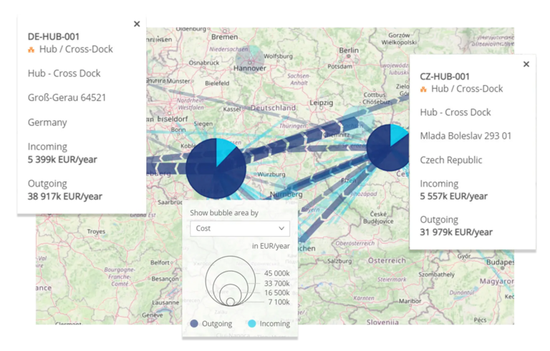Click the orange hub icon under DE-HUB-001
Viewport: 550px width, 351px height.
[x=31, y=50]
